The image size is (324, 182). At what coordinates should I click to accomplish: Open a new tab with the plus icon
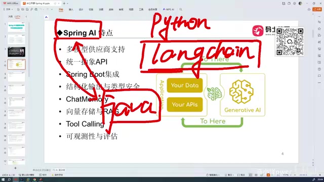(x=64, y=4)
